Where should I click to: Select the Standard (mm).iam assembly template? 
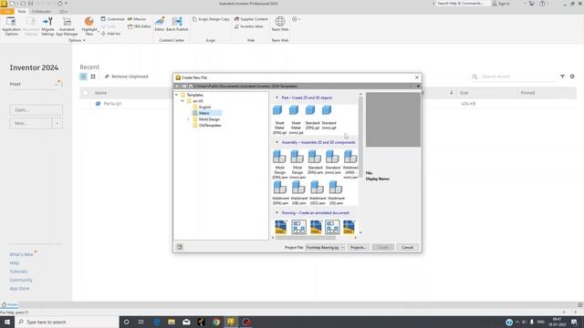[332, 162]
